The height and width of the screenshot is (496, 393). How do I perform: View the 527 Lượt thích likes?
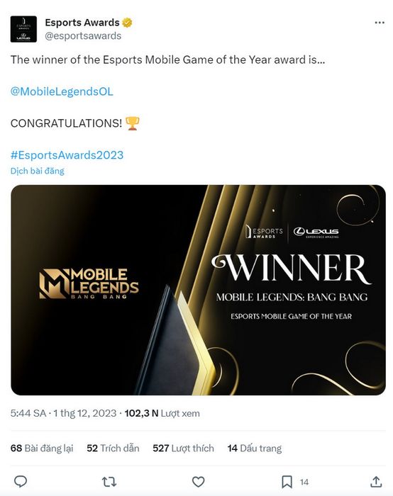pyautogui.click(x=183, y=448)
